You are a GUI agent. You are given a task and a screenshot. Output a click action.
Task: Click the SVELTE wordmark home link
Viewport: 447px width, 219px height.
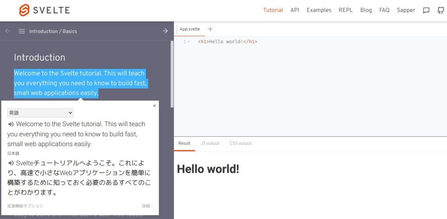pyautogui.click(x=51, y=10)
